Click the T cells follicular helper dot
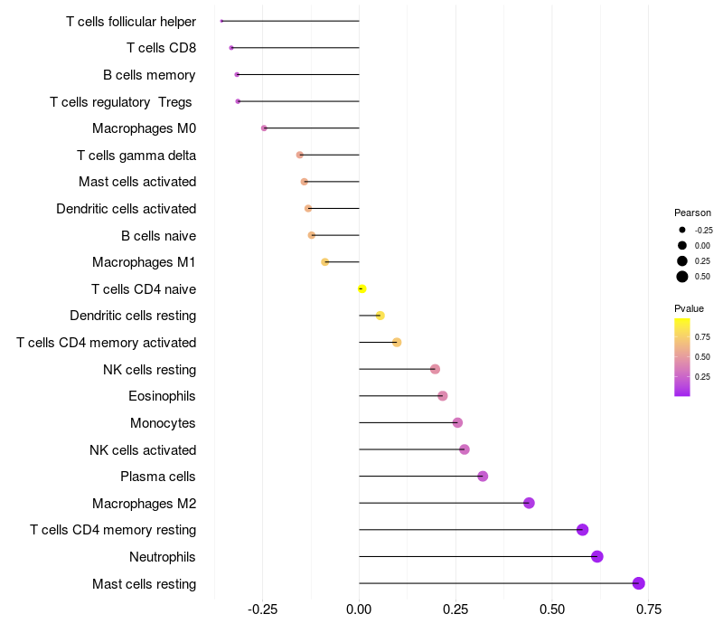 click(221, 21)
